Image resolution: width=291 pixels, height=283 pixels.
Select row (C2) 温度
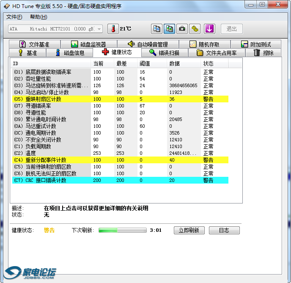[x=120, y=153]
